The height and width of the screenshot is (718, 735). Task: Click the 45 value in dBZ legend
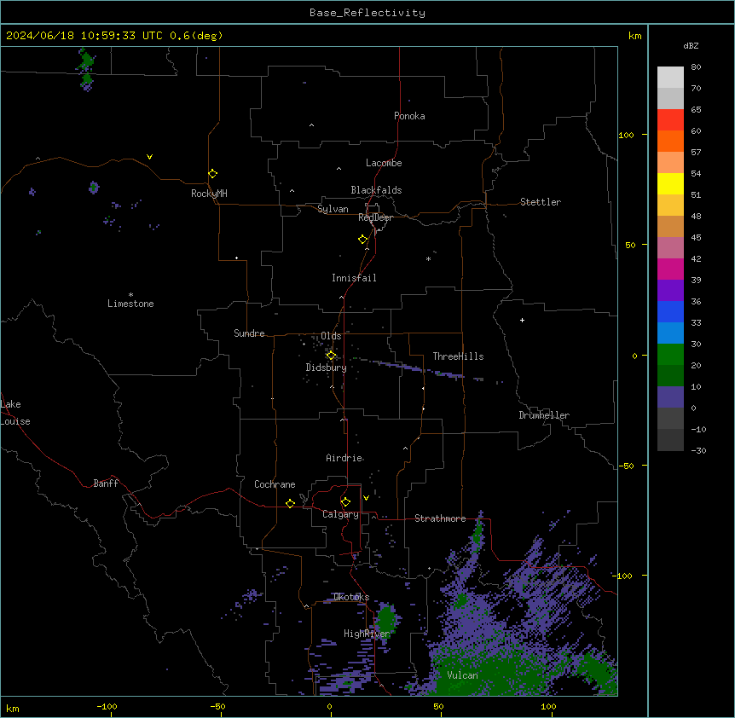click(x=696, y=238)
